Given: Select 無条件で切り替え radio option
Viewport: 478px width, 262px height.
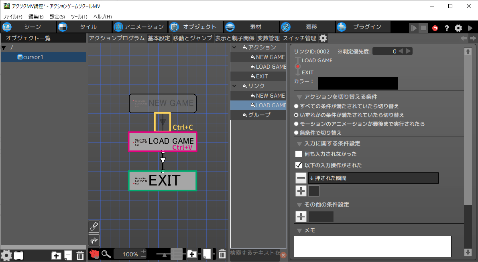Looking at the screenshot, I should point(296,133).
